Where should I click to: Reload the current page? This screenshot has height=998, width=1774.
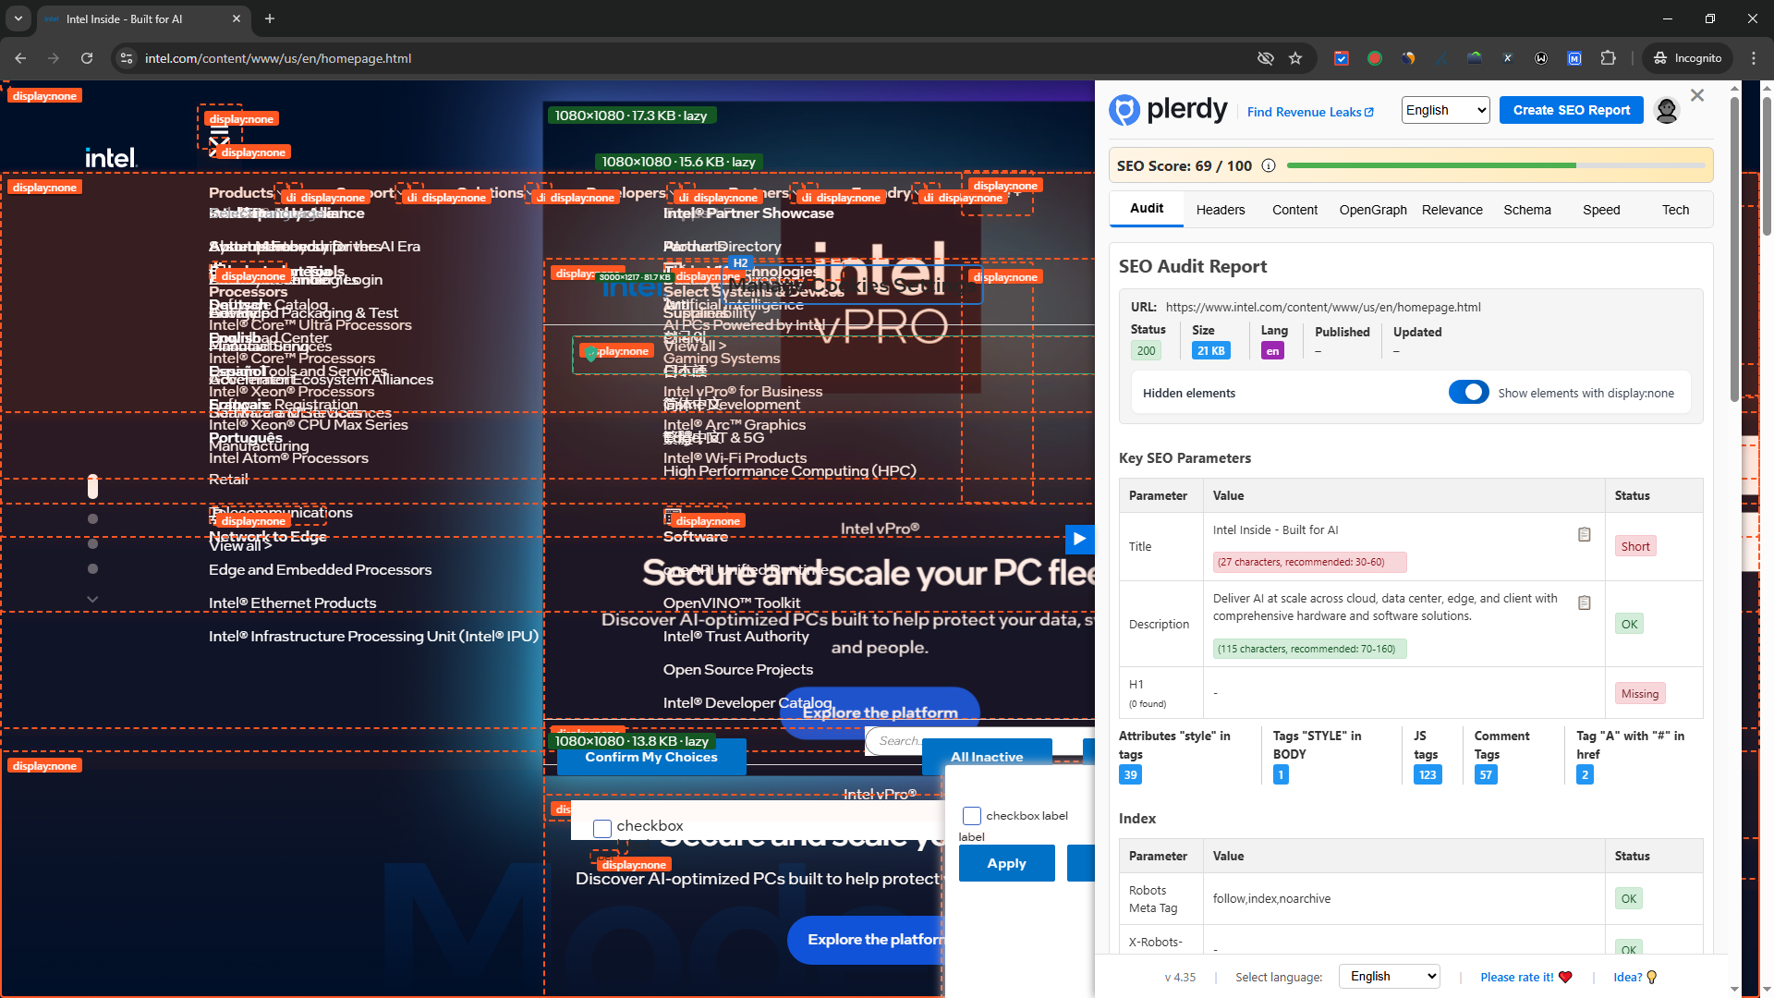(x=87, y=58)
